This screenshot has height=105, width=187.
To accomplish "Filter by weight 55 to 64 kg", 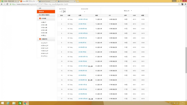I will 45,46.
